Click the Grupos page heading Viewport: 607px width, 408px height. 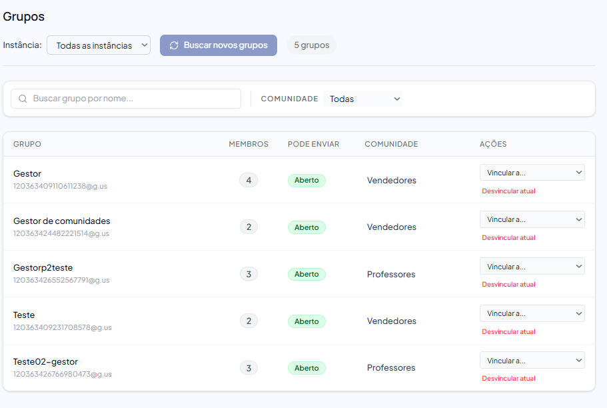pos(23,17)
